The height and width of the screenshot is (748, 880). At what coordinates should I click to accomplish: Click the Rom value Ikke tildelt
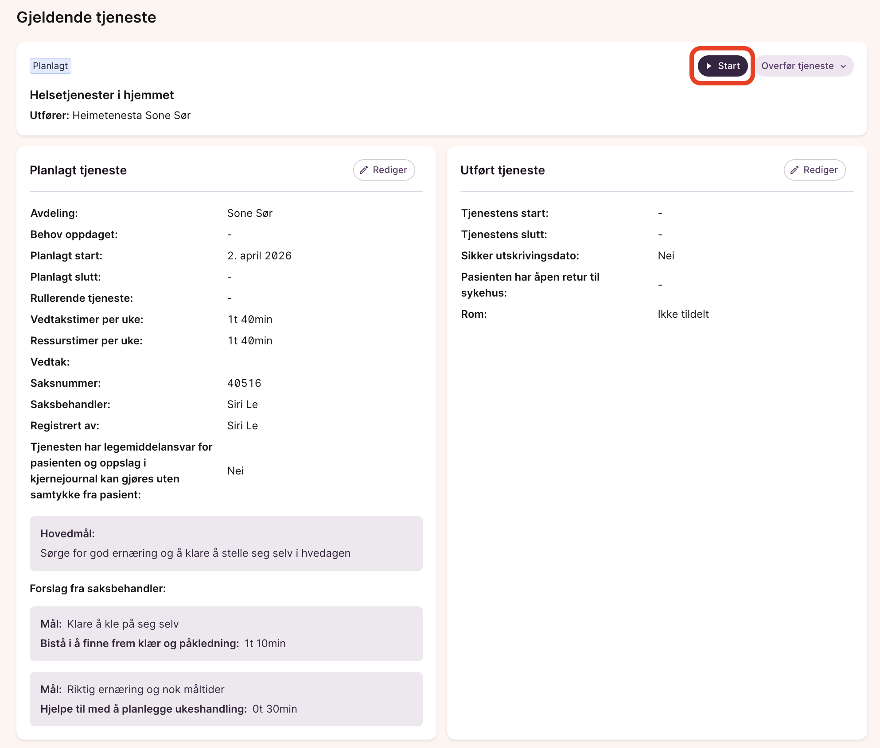point(683,314)
